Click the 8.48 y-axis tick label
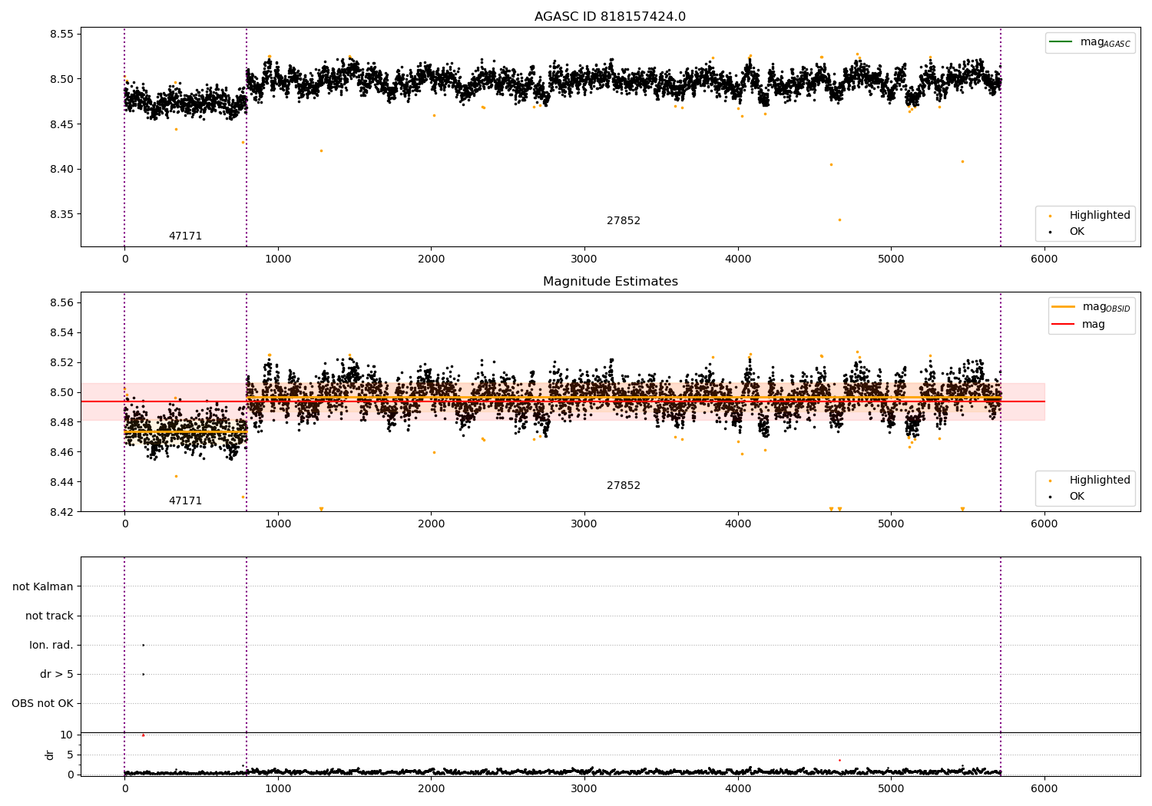 coord(61,423)
